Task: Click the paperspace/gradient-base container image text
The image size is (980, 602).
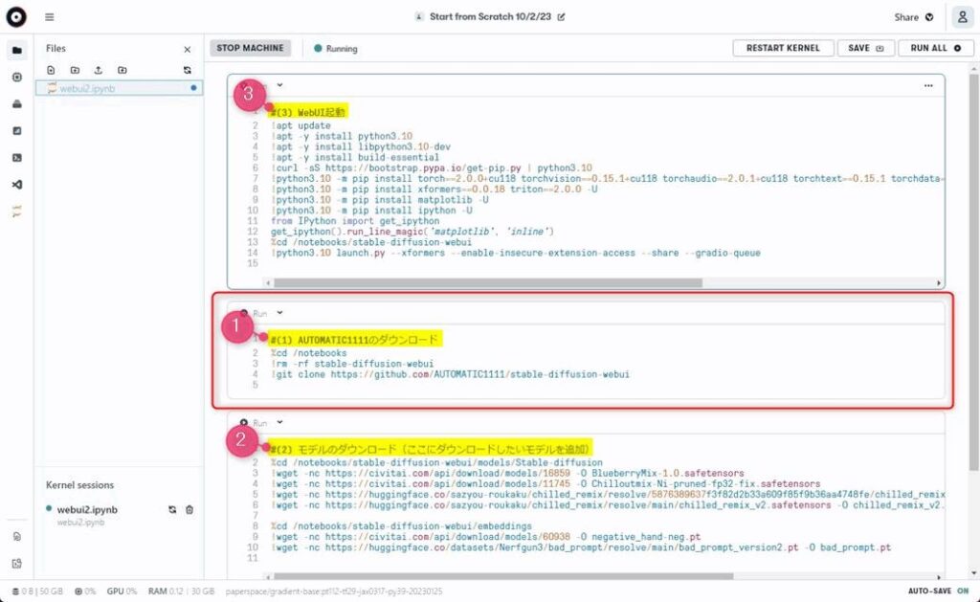Action: (x=334, y=591)
